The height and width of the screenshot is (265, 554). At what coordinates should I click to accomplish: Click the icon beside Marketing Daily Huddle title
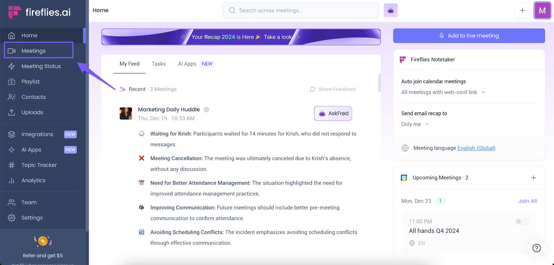pos(206,110)
